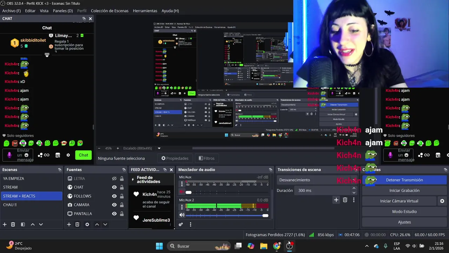449x253 pixels.
Task: Open the audio mixer menu (three dots at the bottom)
Action: [x=190, y=224]
